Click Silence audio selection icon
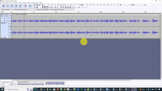162x91 pixels. point(52,7)
